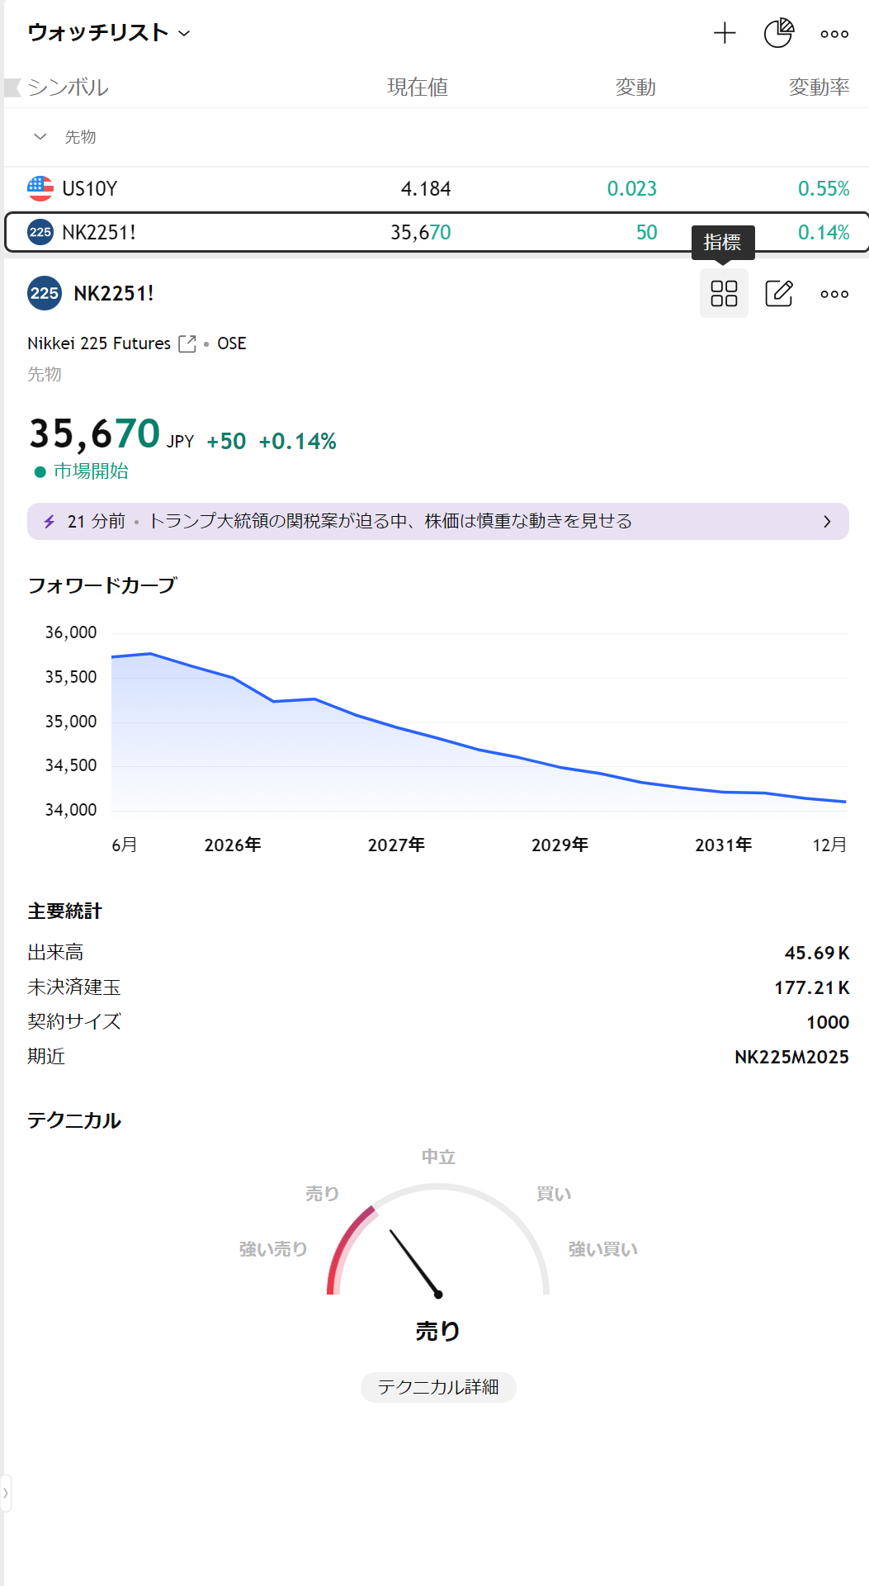Open テクニカル詳細 button
This screenshot has width=869, height=1586.
click(x=438, y=1387)
